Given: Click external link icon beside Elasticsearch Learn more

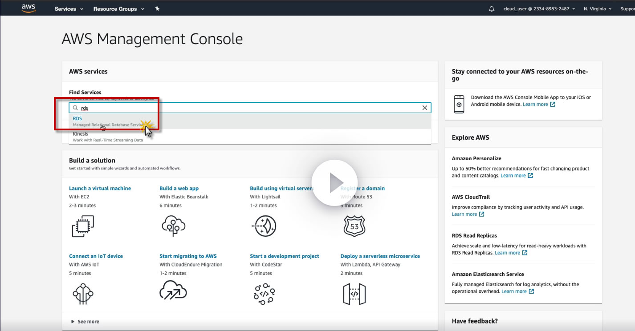Looking at the screenshot, I should (x=531, y=291).
